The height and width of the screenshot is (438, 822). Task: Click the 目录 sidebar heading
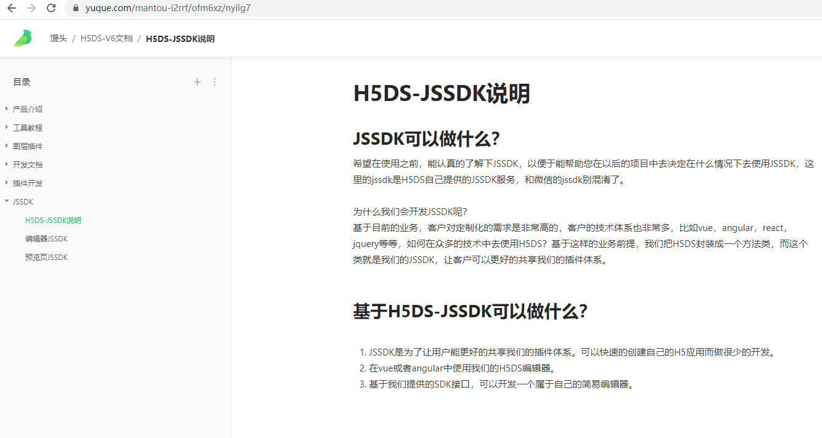[x=22, y=82]
